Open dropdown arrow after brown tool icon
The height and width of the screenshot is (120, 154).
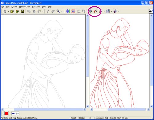[x=104, y=11]
